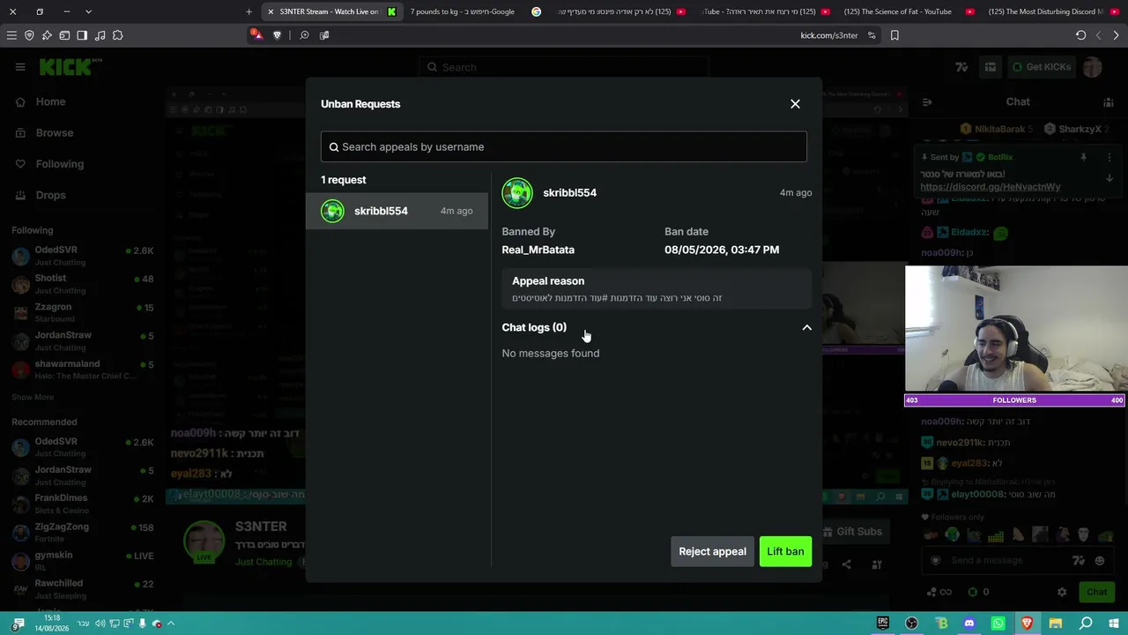Open the chat emoji picker icon
This screenshot has height=635, width=1128.
coord(1099,560)
